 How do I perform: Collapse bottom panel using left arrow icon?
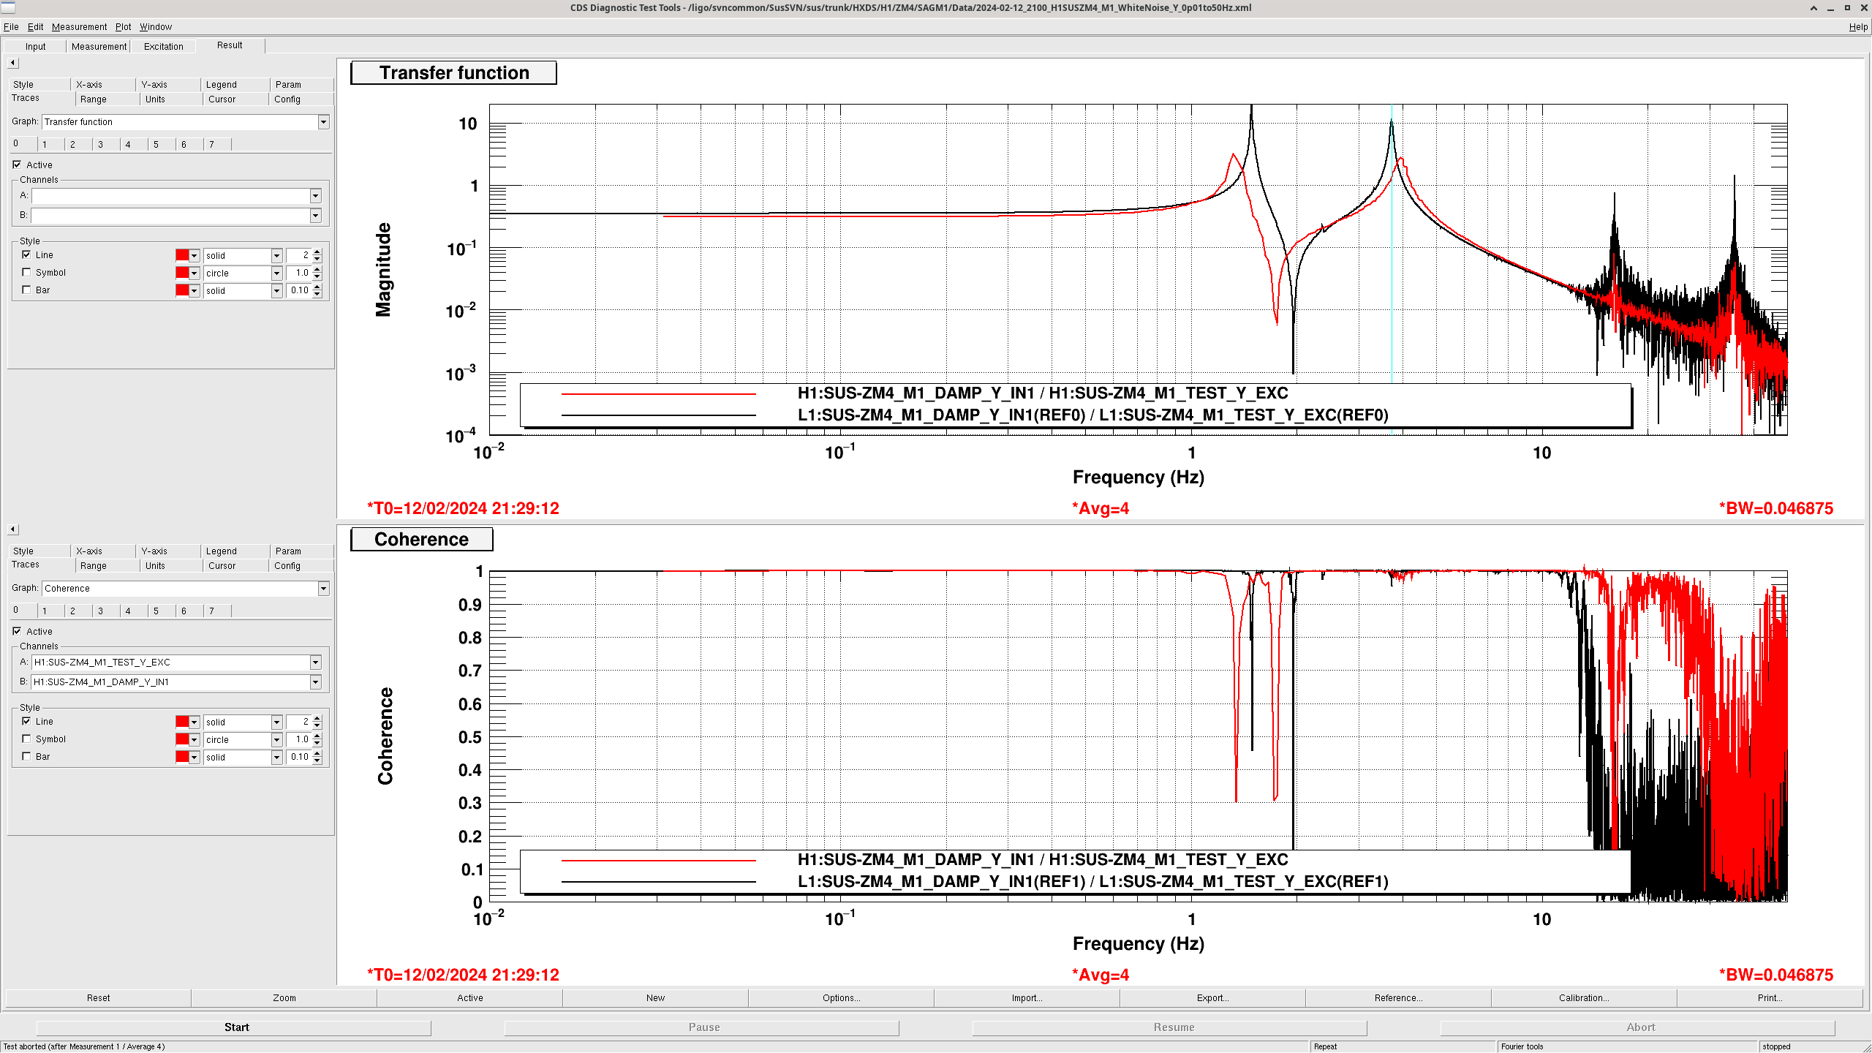click(x=12, y=529)
